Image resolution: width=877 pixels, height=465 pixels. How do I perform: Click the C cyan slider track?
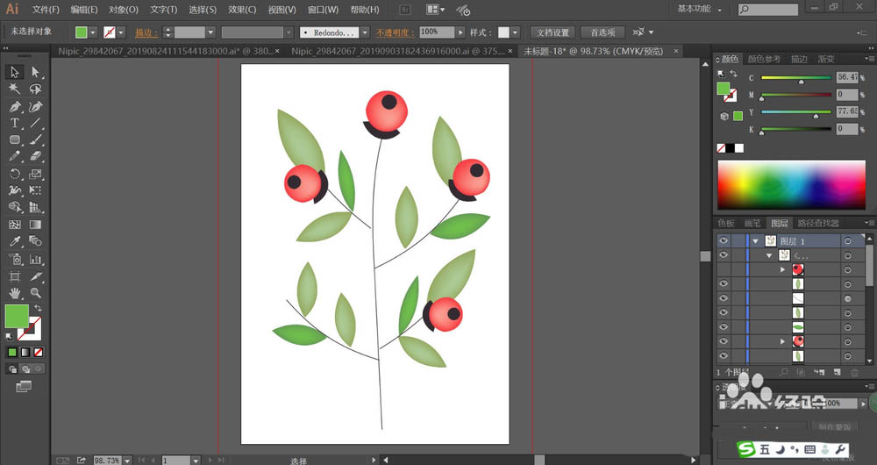796,78
